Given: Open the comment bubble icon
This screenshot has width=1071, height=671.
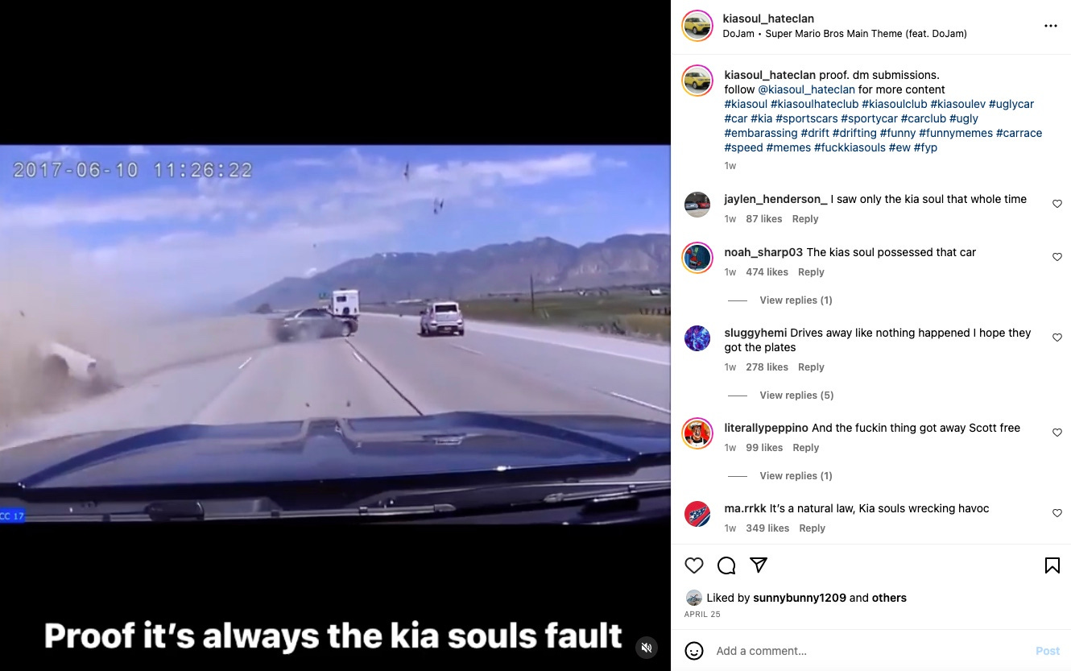Looking at the screenshot, I should click(x=726, y=565).
